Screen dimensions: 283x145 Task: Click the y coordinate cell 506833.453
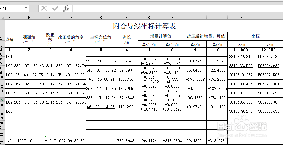269,111
